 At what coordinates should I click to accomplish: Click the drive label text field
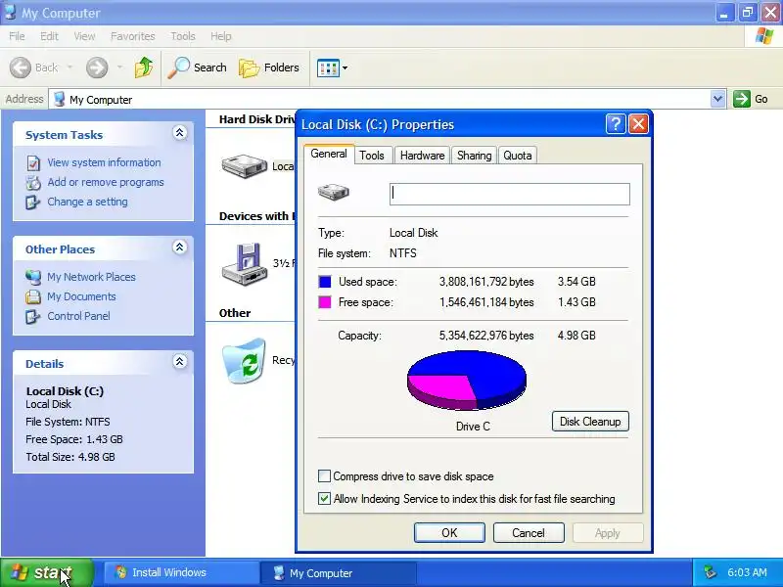coord(509,194)
